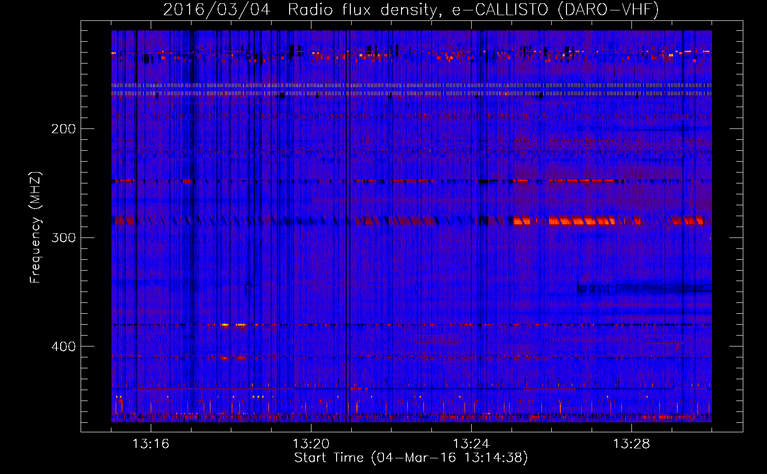Click the bright red burst near 290 MHz
This screenshot has height=474, width=767.
(x=581, y=221)
